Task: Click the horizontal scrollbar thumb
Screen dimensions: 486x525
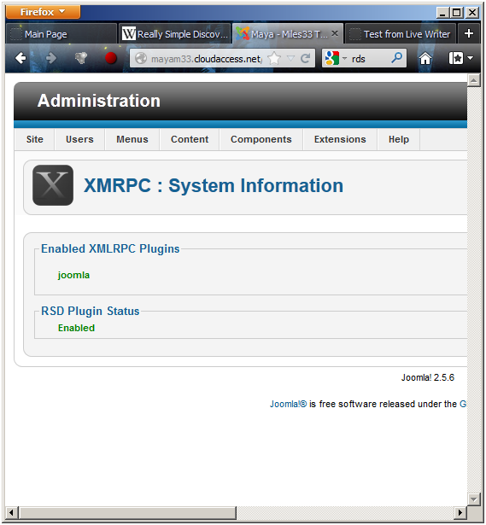Action: (x=127, y=512)
